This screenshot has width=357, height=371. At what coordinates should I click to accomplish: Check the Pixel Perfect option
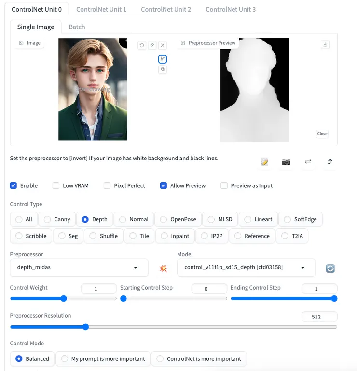click(107, 185)
